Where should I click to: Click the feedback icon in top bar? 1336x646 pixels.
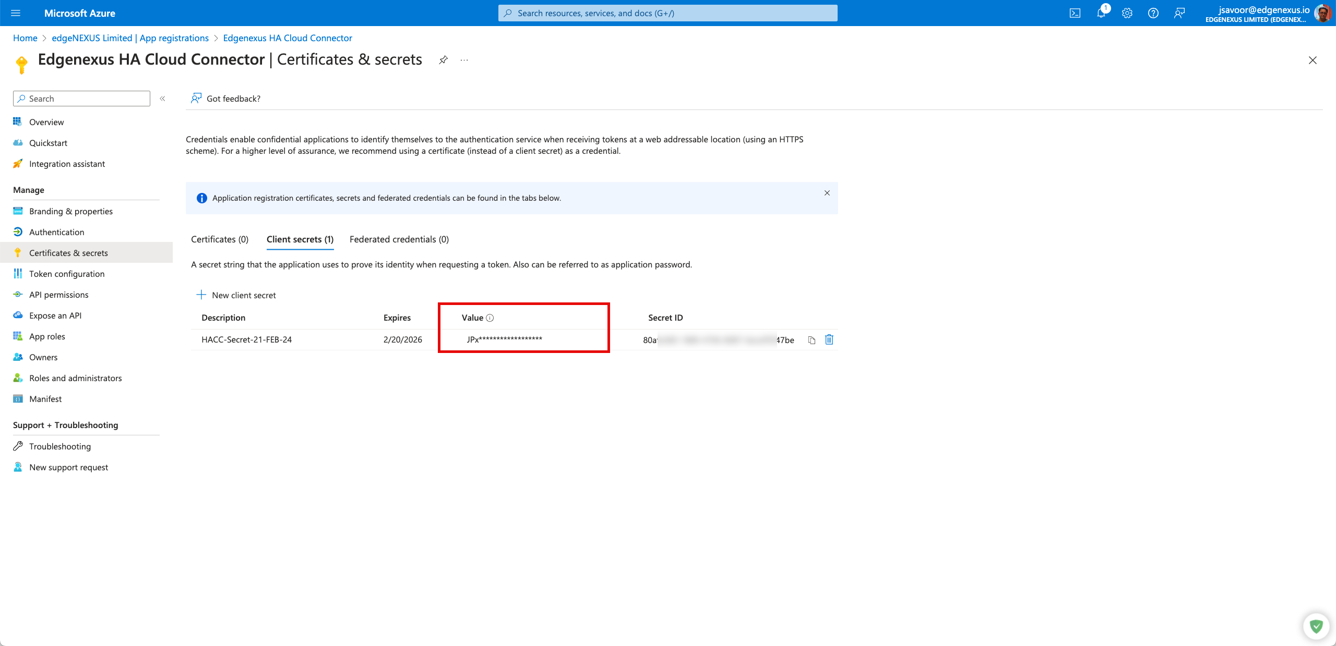(x=1179, y=13)
